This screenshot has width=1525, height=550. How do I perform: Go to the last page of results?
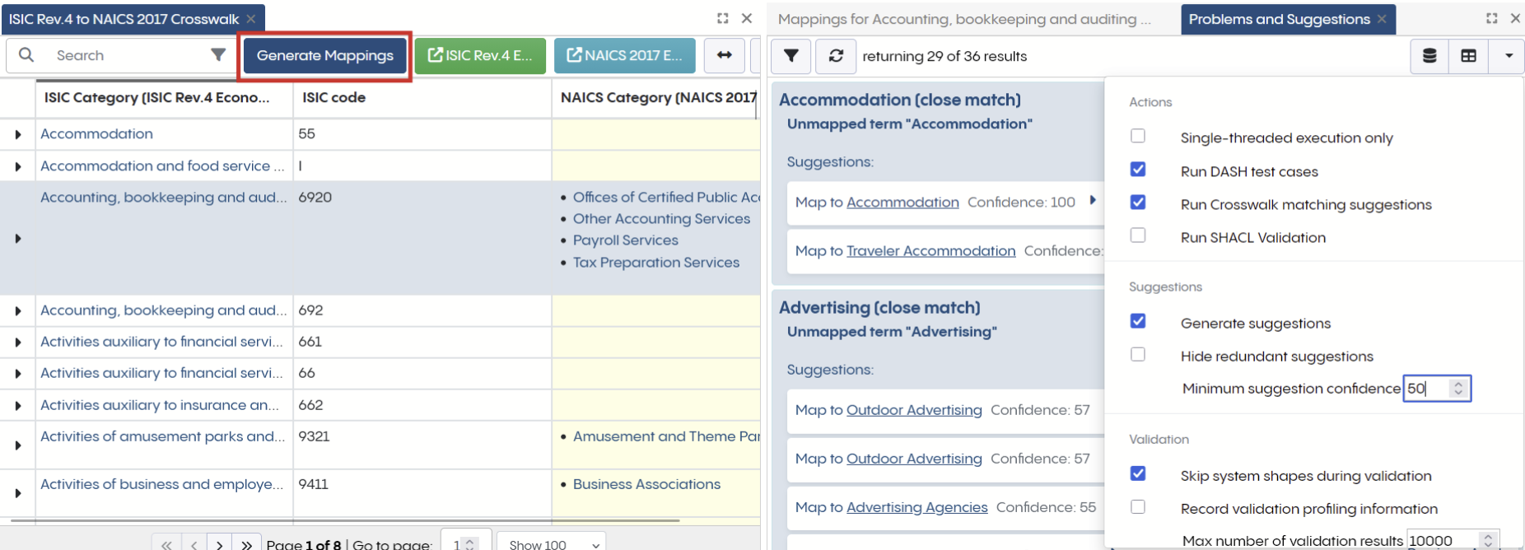pyautogui.click(x=246, y=544)
